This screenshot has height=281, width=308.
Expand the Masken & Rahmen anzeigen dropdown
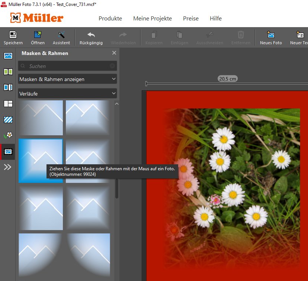click(67, 79)
